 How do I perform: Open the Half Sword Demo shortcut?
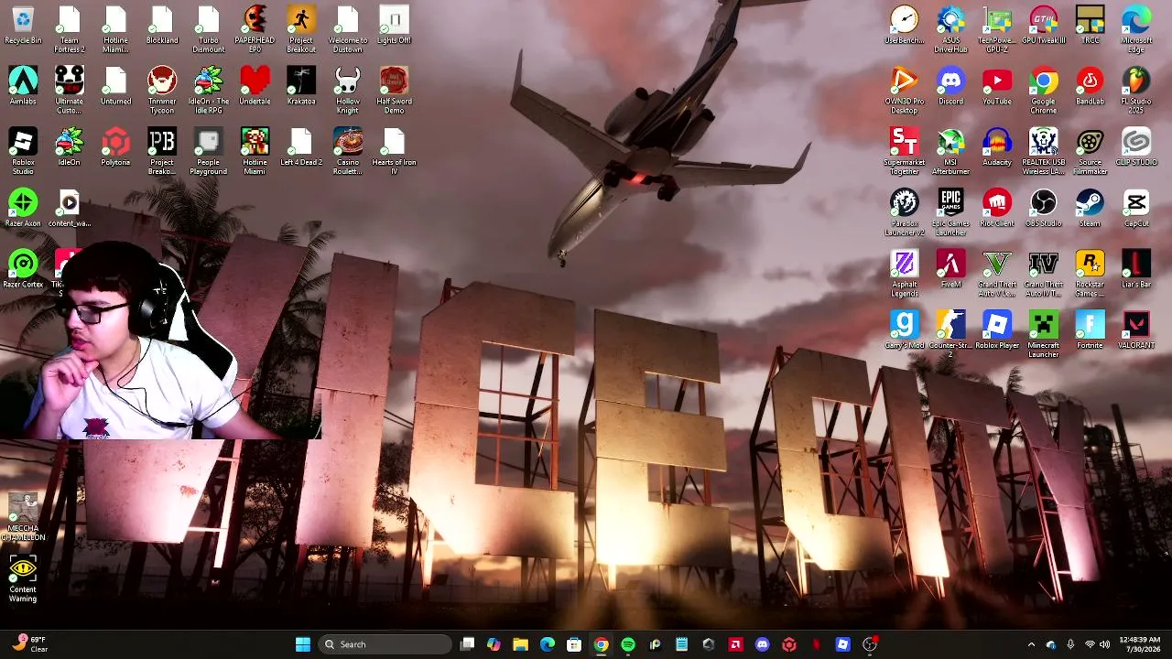click(394, 91)
